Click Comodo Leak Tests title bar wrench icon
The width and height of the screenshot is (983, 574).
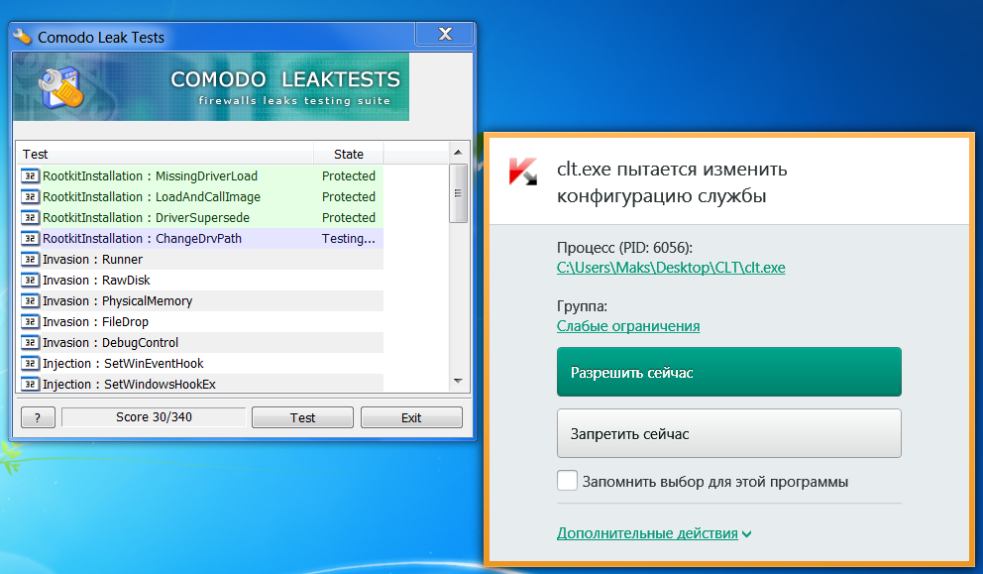point(23,37)
